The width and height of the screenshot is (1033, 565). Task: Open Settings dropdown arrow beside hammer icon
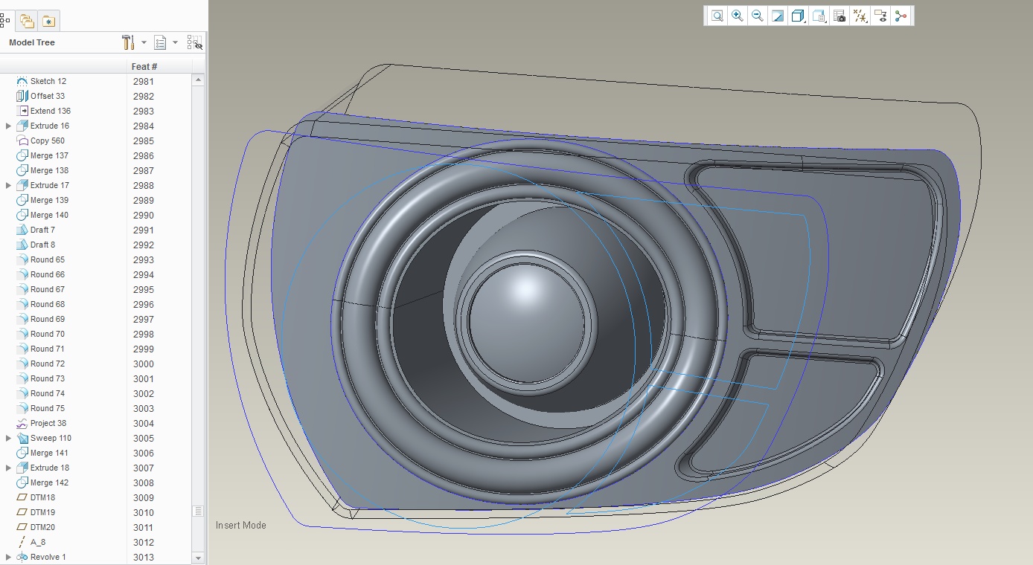144,42
